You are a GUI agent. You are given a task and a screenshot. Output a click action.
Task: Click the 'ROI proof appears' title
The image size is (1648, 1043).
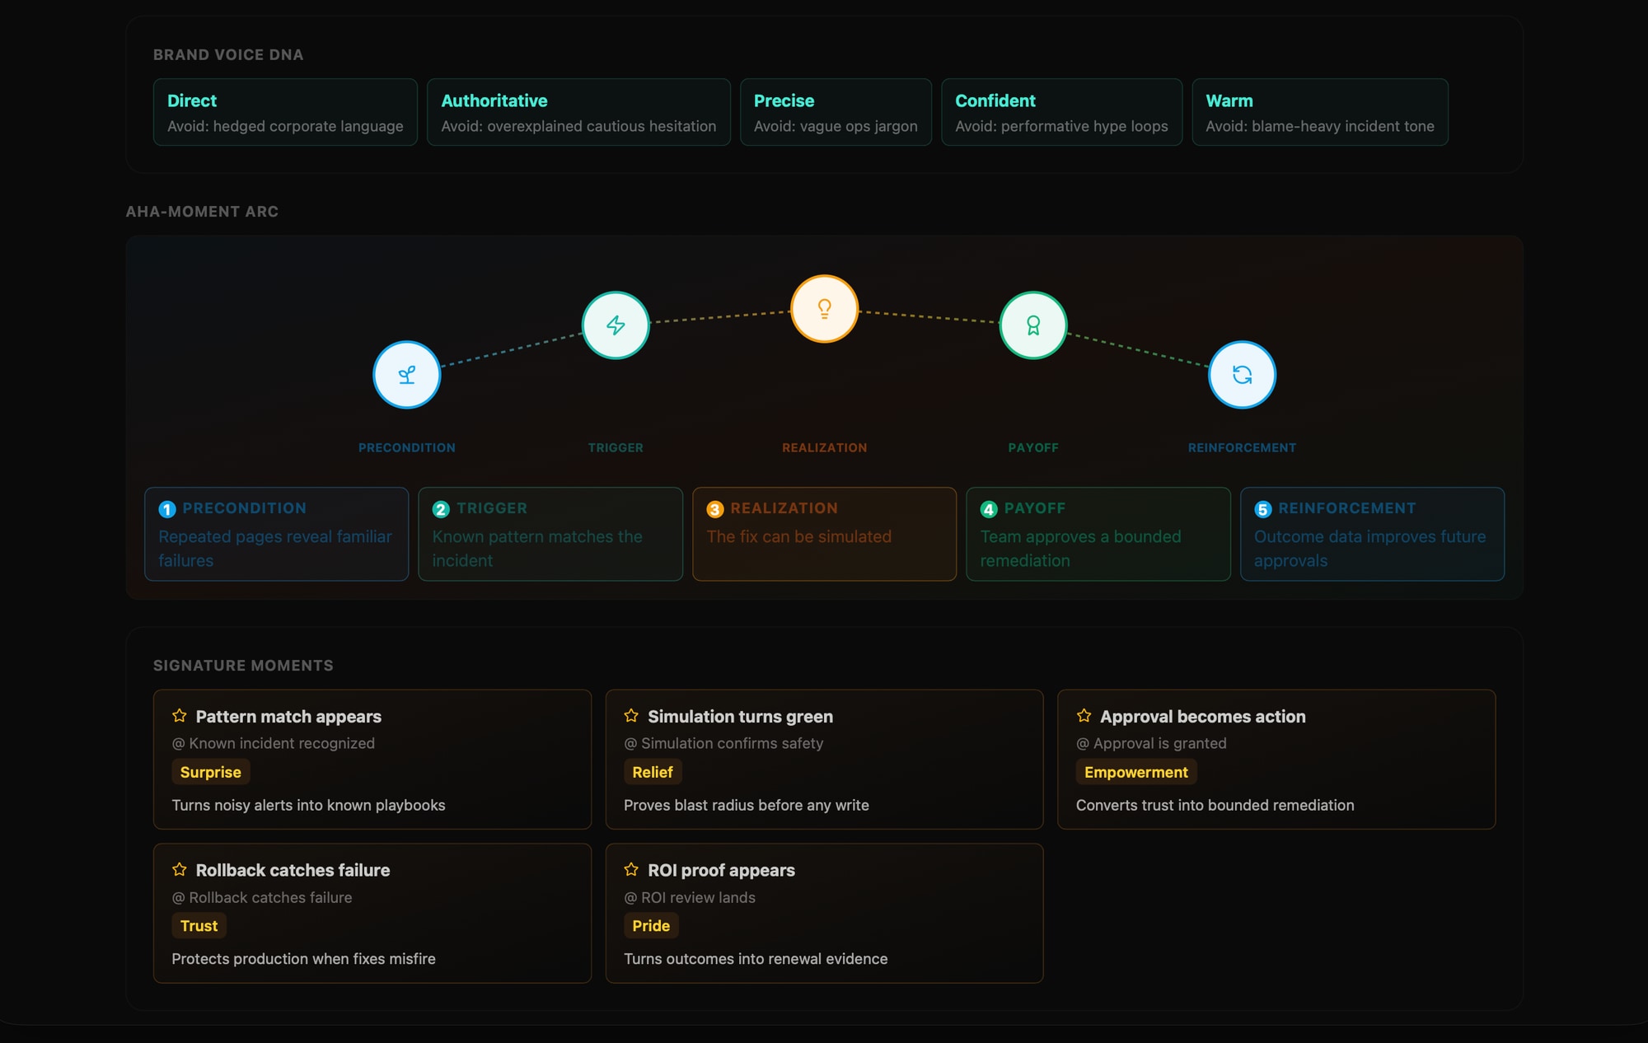pos(721,870)
